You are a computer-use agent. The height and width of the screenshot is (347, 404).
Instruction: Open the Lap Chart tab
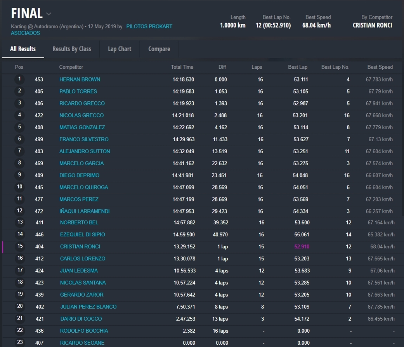click(120, 49)
